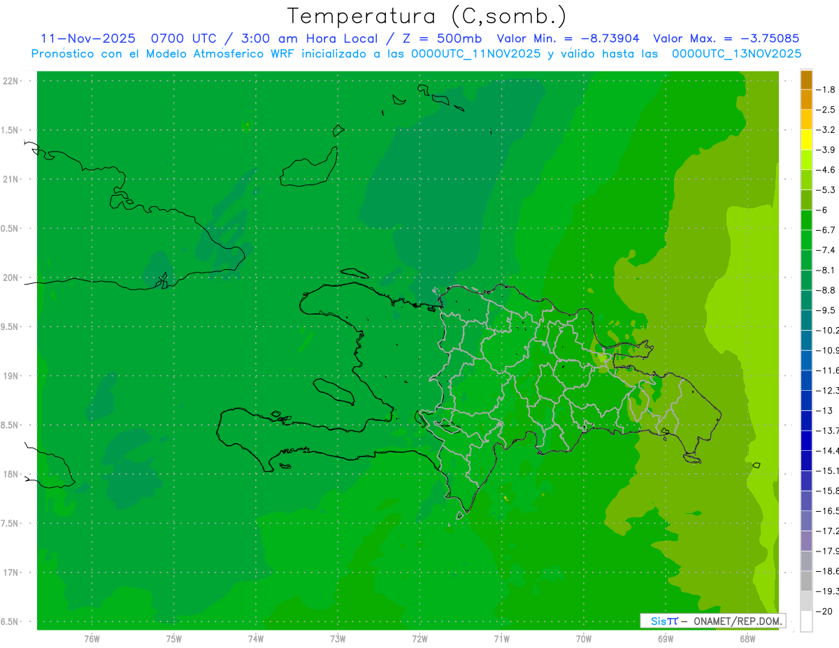The height and width of the screenshot is (648, 839).
Task: Click the '71W' longitude label
Action: coord(501,638)
